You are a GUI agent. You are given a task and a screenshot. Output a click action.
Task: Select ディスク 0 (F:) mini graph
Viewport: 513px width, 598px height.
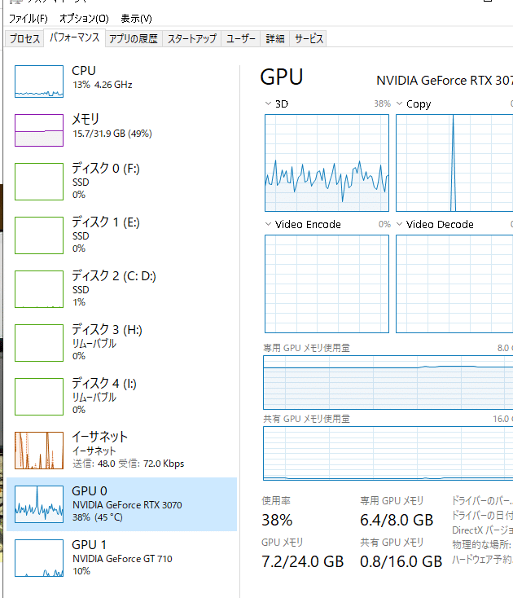(39, 182)
